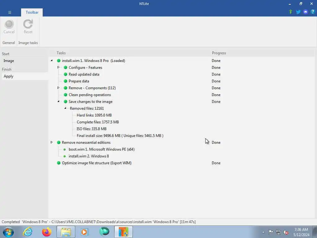Collapse the install.wim 1. Windows 8 Pro node
This screenshot has height=238, width=317.
[52, 60]
